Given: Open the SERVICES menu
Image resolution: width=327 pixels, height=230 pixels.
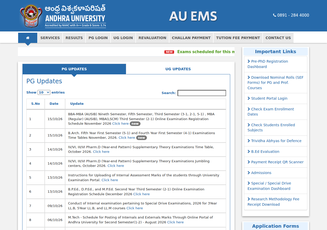Looking at the screenshot, I should [50, 38].
